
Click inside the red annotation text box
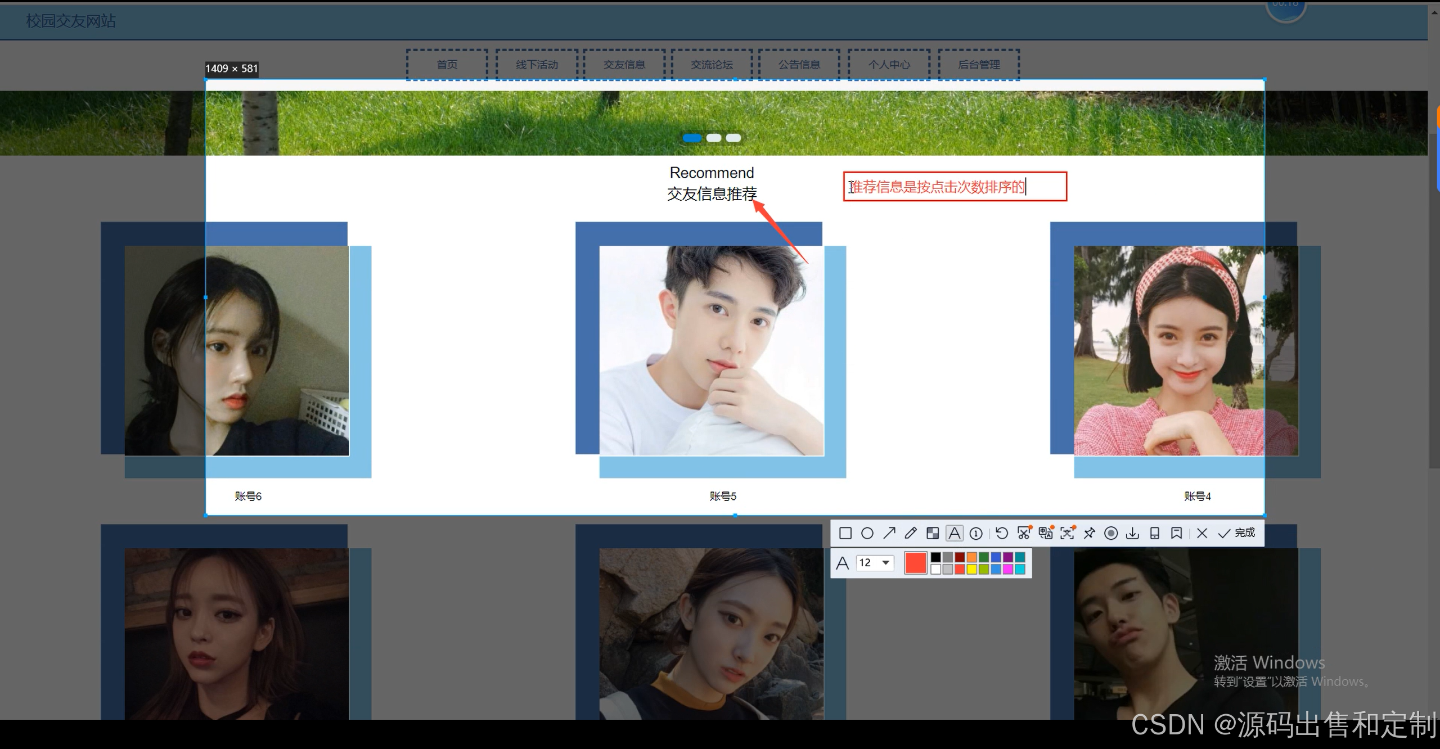click(x=955, y=187)
